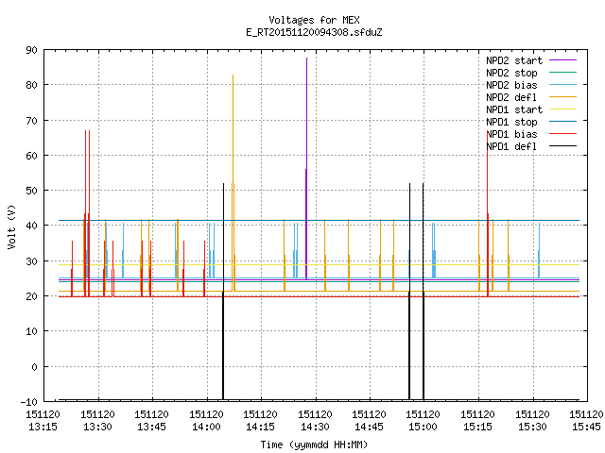
Task: Click the x-axis time label 15:30
Action: (533, 427)
